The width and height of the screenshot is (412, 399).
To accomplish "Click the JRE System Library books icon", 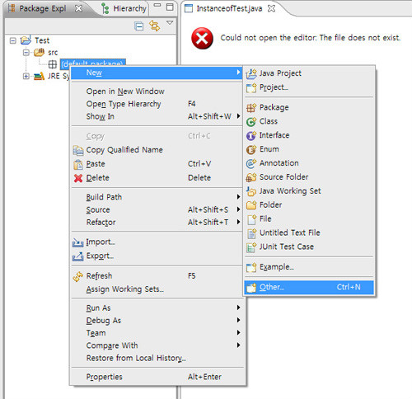I will point(40,76).
